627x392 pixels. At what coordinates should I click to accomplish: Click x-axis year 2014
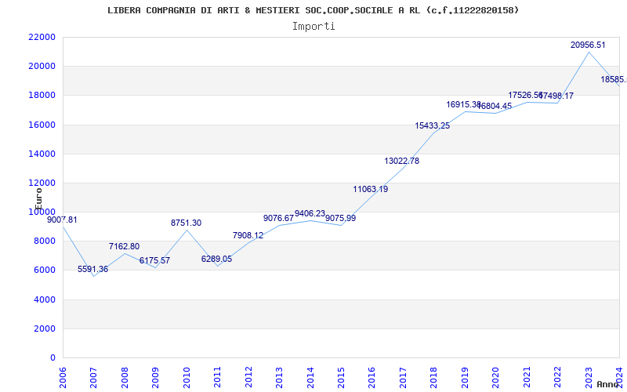[x=310, y=377]
